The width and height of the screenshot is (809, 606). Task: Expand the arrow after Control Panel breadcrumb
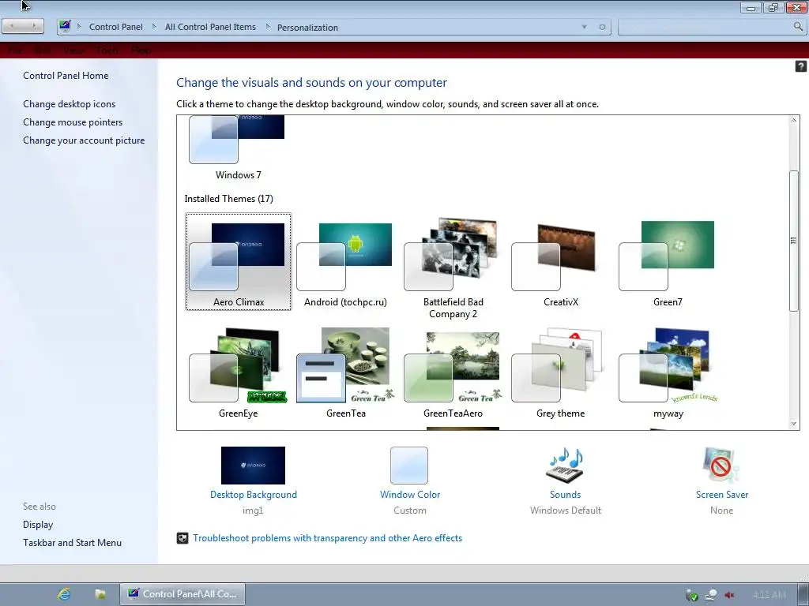[154, 26]
